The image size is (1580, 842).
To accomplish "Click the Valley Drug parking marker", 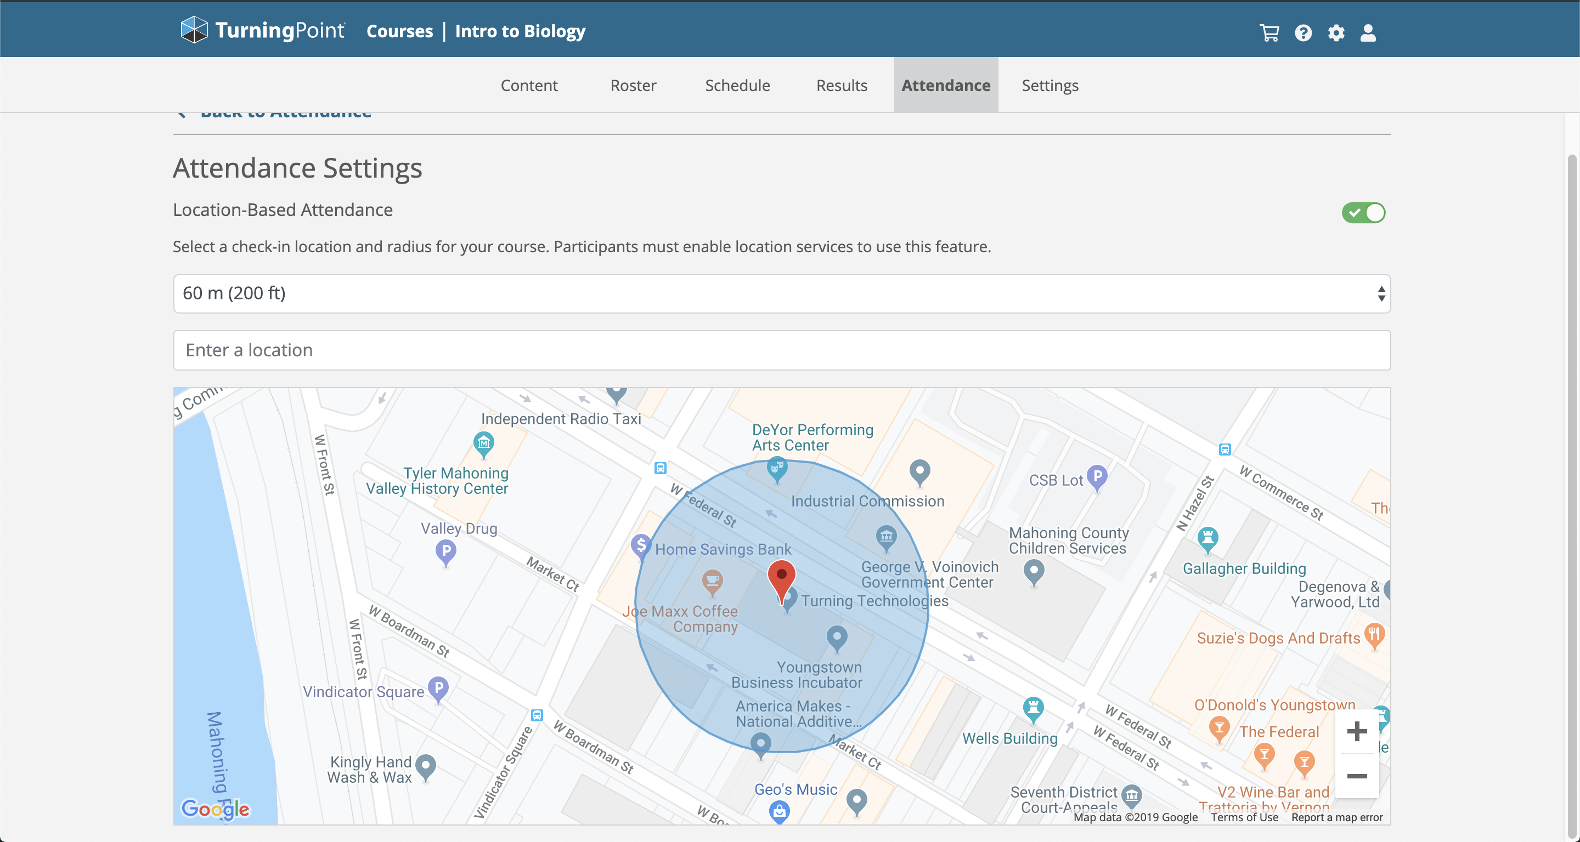I will point(446,552).
